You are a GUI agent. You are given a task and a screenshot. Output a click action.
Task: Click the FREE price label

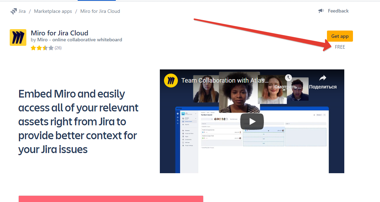tap(340, 47)
